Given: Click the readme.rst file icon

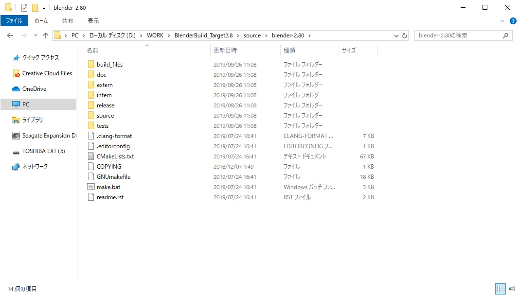Looking at the screenshot, I should point(91,197).
